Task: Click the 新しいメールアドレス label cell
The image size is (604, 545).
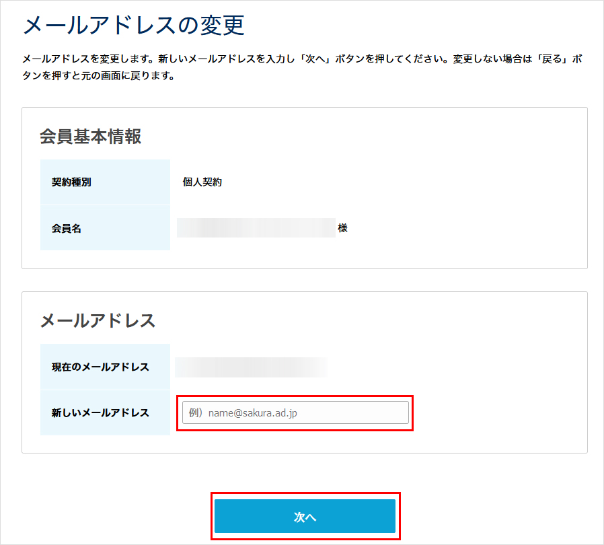Action: (105, 412)
